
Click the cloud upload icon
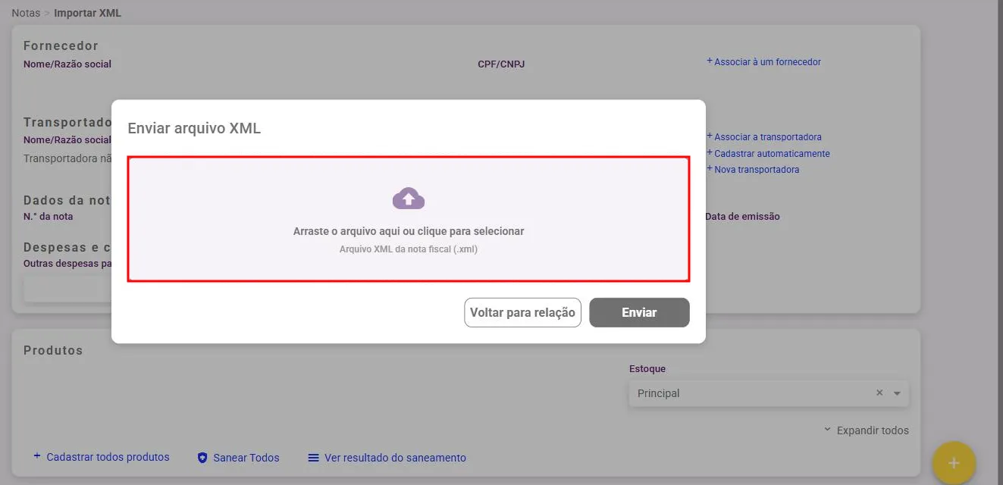tap(409, 199)
